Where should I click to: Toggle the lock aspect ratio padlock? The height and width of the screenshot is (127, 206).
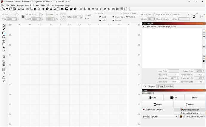coord(23,17)
